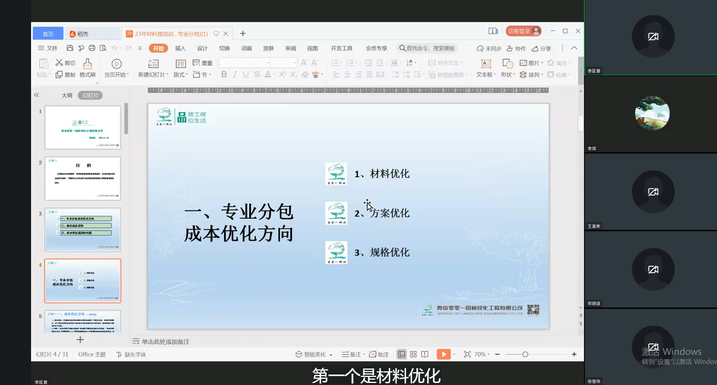The image size is (717, 385).
Task: Toggle Underline formatting
Action: tap(246, 74)
